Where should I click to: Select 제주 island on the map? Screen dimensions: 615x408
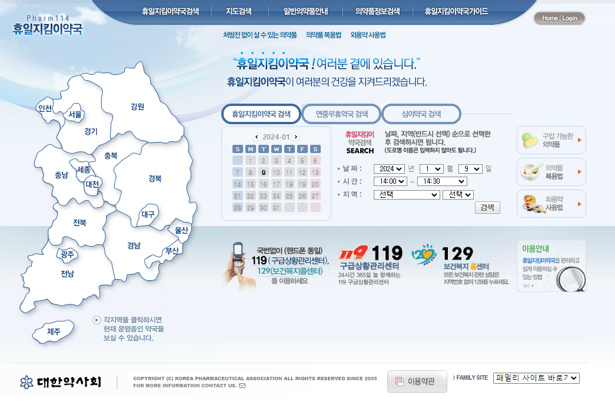tap(54, 331)
